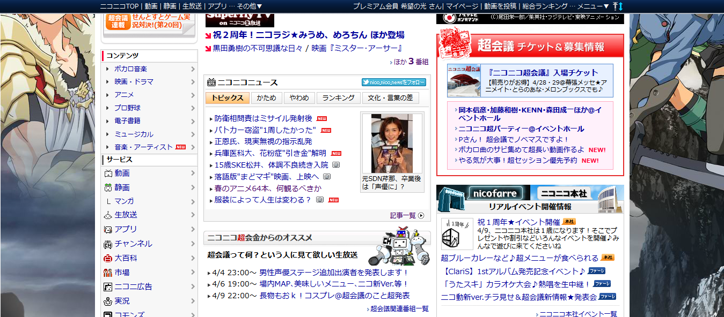
Task: Click the 実況 icon in the sidebar
Action: point(108,301)
